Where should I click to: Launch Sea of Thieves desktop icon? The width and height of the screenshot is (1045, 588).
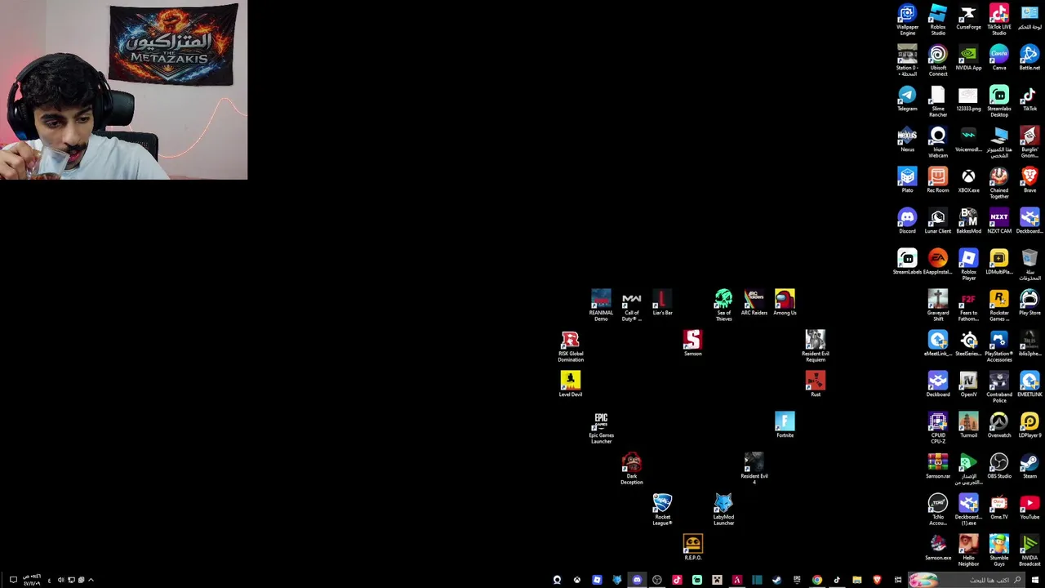(723, 305)
